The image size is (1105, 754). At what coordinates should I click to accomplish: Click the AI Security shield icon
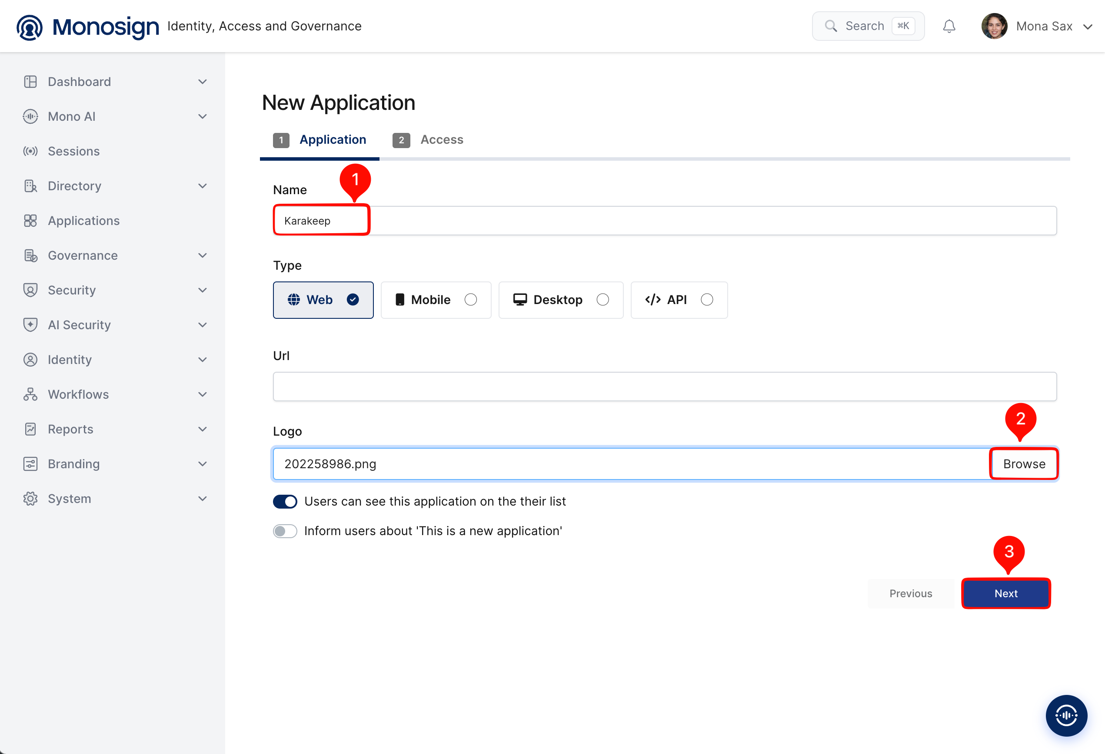30,324
